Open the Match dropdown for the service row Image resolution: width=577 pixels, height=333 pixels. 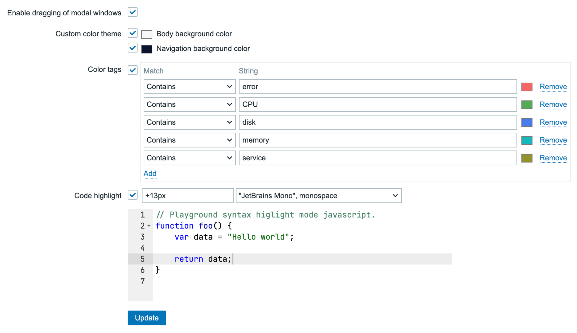coord(189,158)
